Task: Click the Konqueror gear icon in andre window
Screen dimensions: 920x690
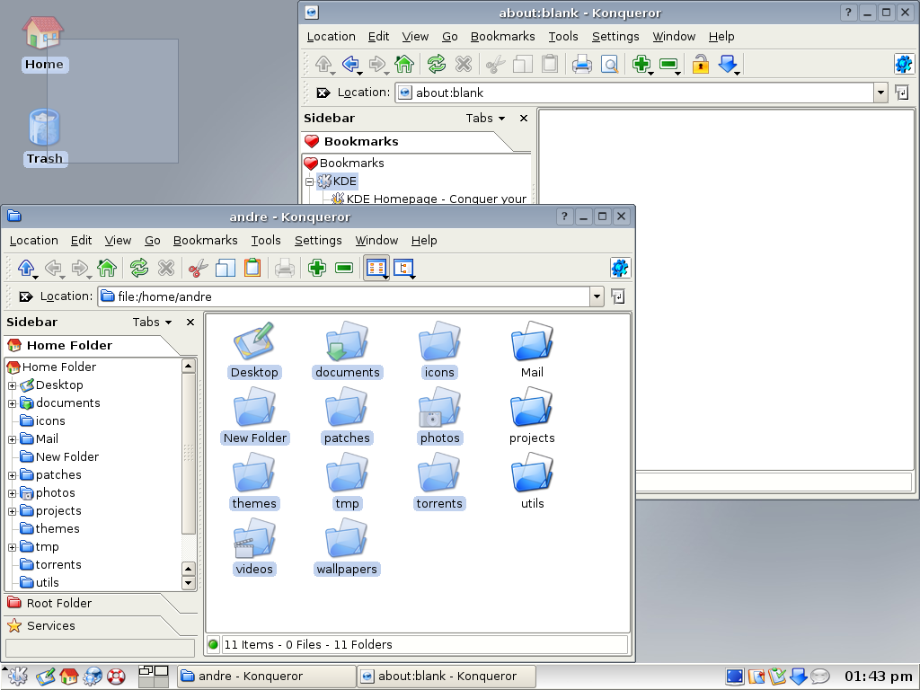Action: pyautogui.click(x=620, y=268)
